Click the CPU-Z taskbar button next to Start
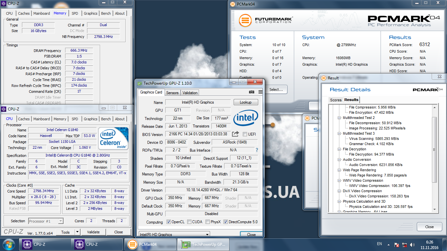Image resolution: width=447 pixels, height=251 pixels. (x=45, y=244)
